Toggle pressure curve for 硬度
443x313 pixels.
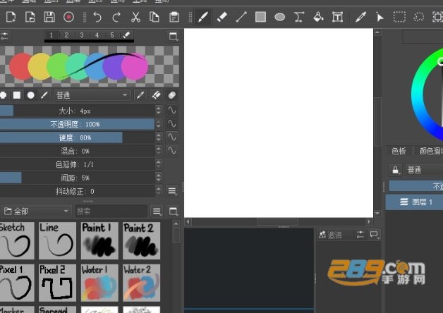172,137
